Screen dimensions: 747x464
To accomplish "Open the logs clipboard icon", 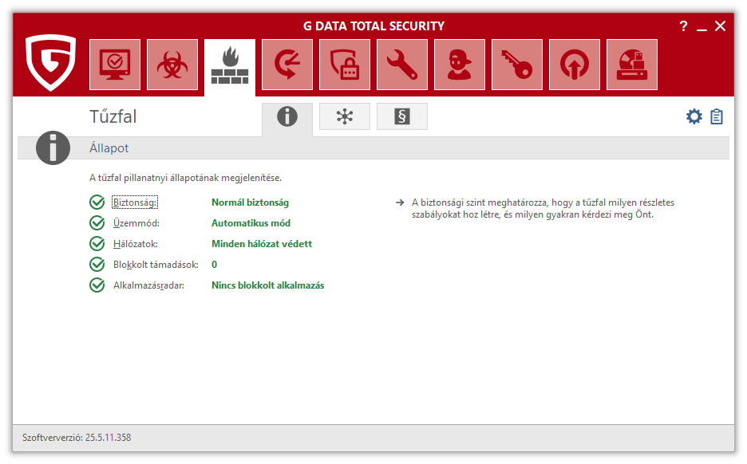I will [x=717, y=116].
